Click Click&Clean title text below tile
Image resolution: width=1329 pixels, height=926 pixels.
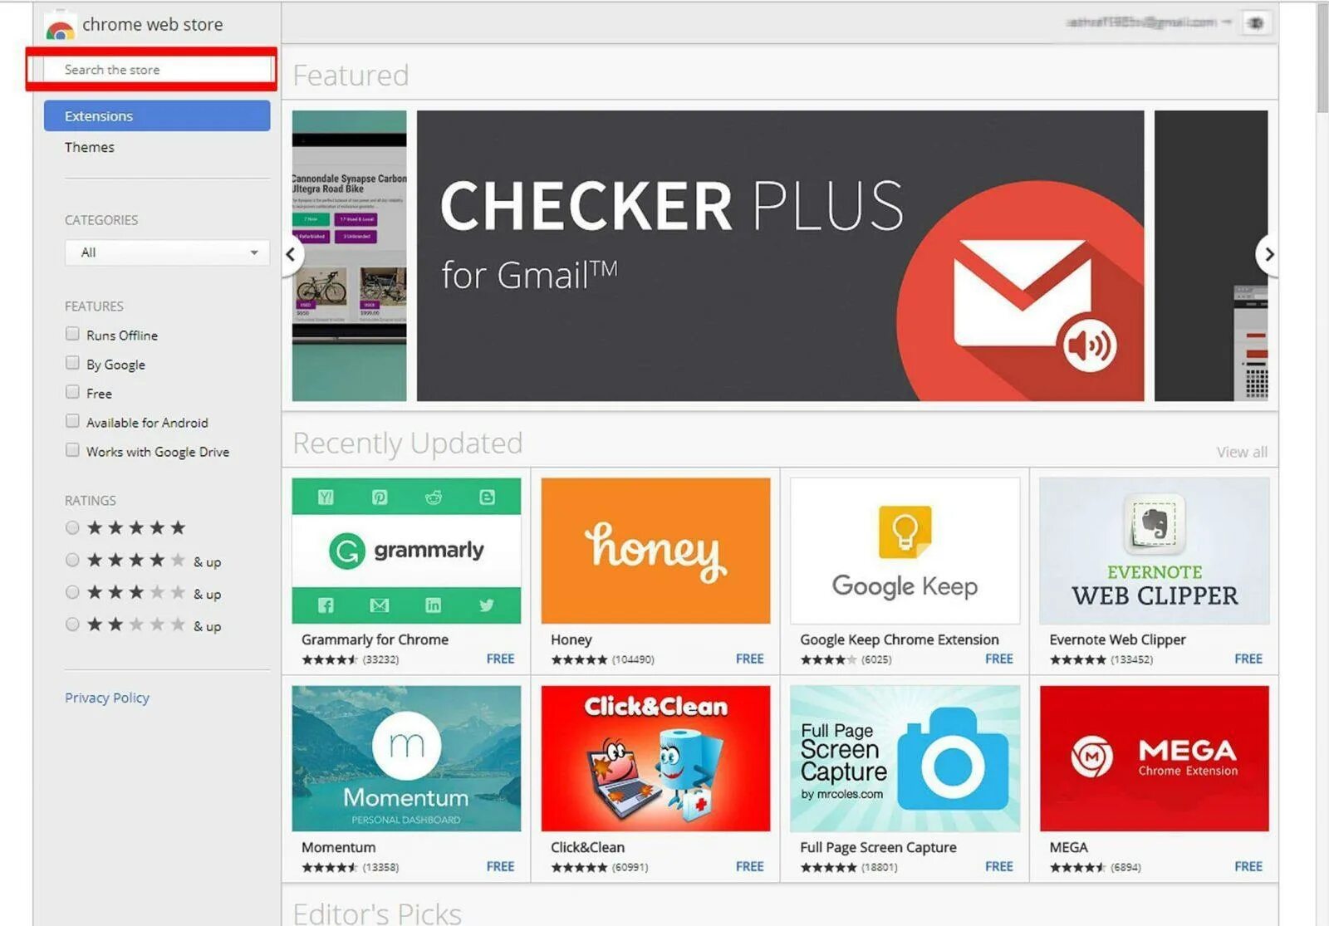click(587, 847)
